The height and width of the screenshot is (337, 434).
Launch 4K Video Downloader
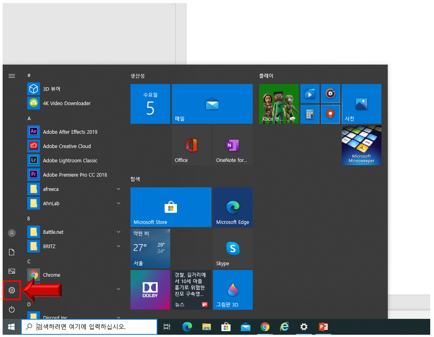[75, 103]
